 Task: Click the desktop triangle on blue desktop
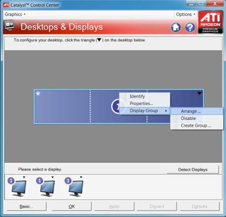click(199, 93)
